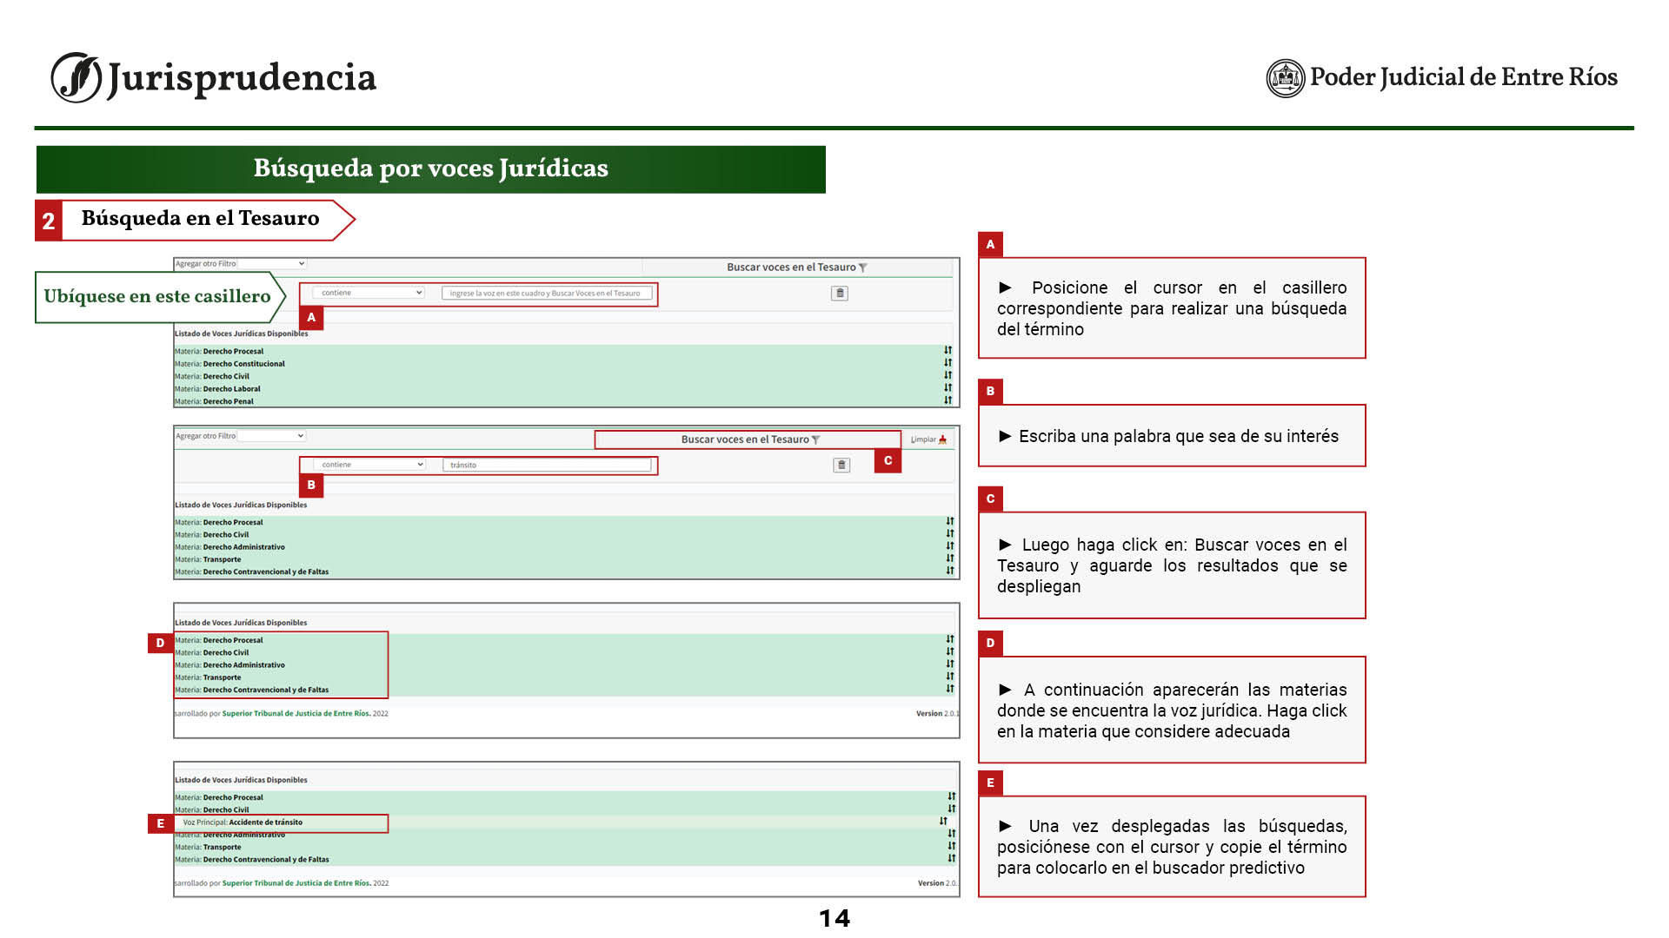Click the Jurisprudencia feather logo icon
Screen dimensions: 1669x938
tap(76, 77)
